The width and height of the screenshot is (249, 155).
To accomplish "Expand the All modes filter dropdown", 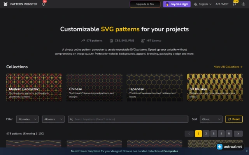I will 27,119.
